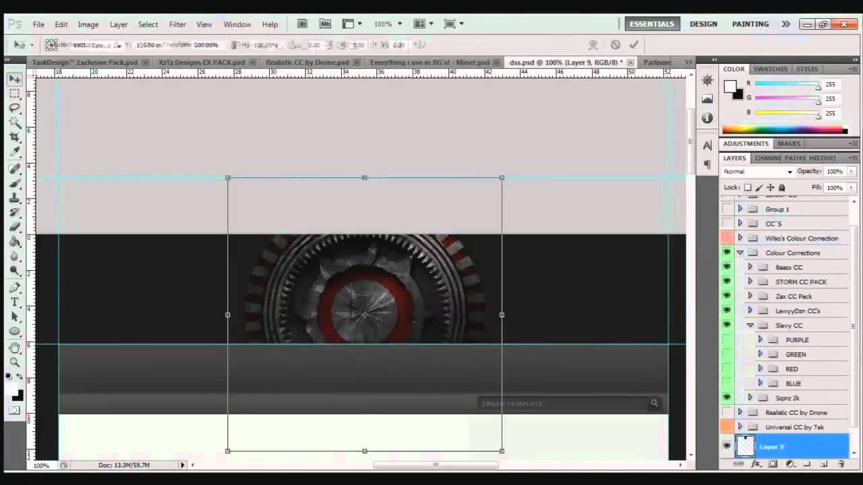The width and height of the screenshot is (863, 485).
Task: Add a layer style with fx button
Action: coord(756,464)
